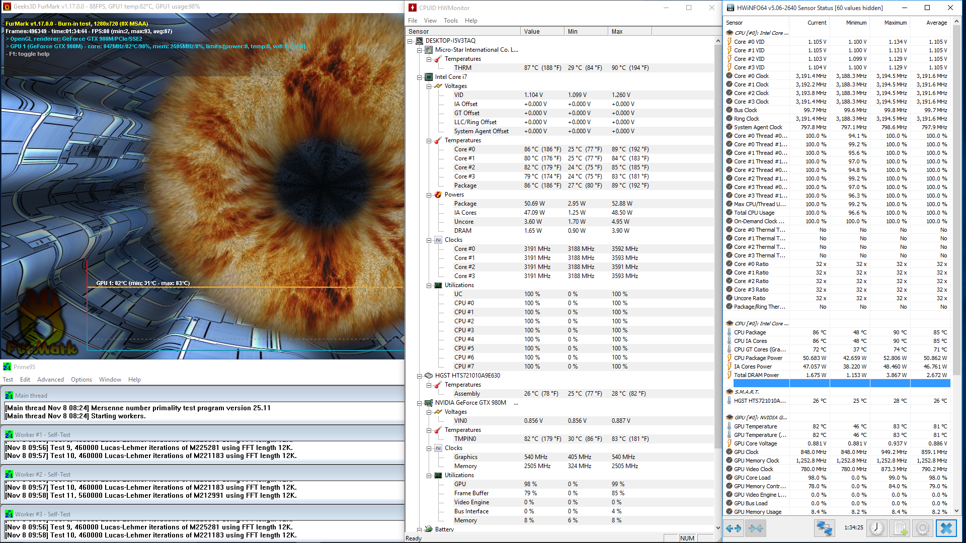Image resolution: width=966 pixels, height=543 pixels.
Task: Click HWMonitor Max column header
Action: [x=630, y=31]
